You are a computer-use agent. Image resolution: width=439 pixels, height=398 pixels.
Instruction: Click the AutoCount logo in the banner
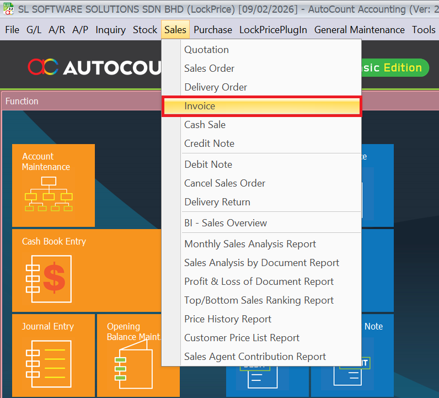point(94,67)
